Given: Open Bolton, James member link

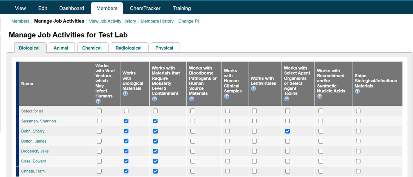Looking at the screenshot, I should tap(34, 141).
